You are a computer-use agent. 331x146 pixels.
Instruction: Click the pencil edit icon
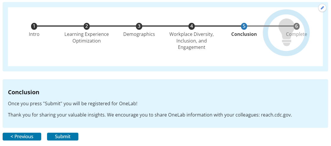[x=322, y=8]
